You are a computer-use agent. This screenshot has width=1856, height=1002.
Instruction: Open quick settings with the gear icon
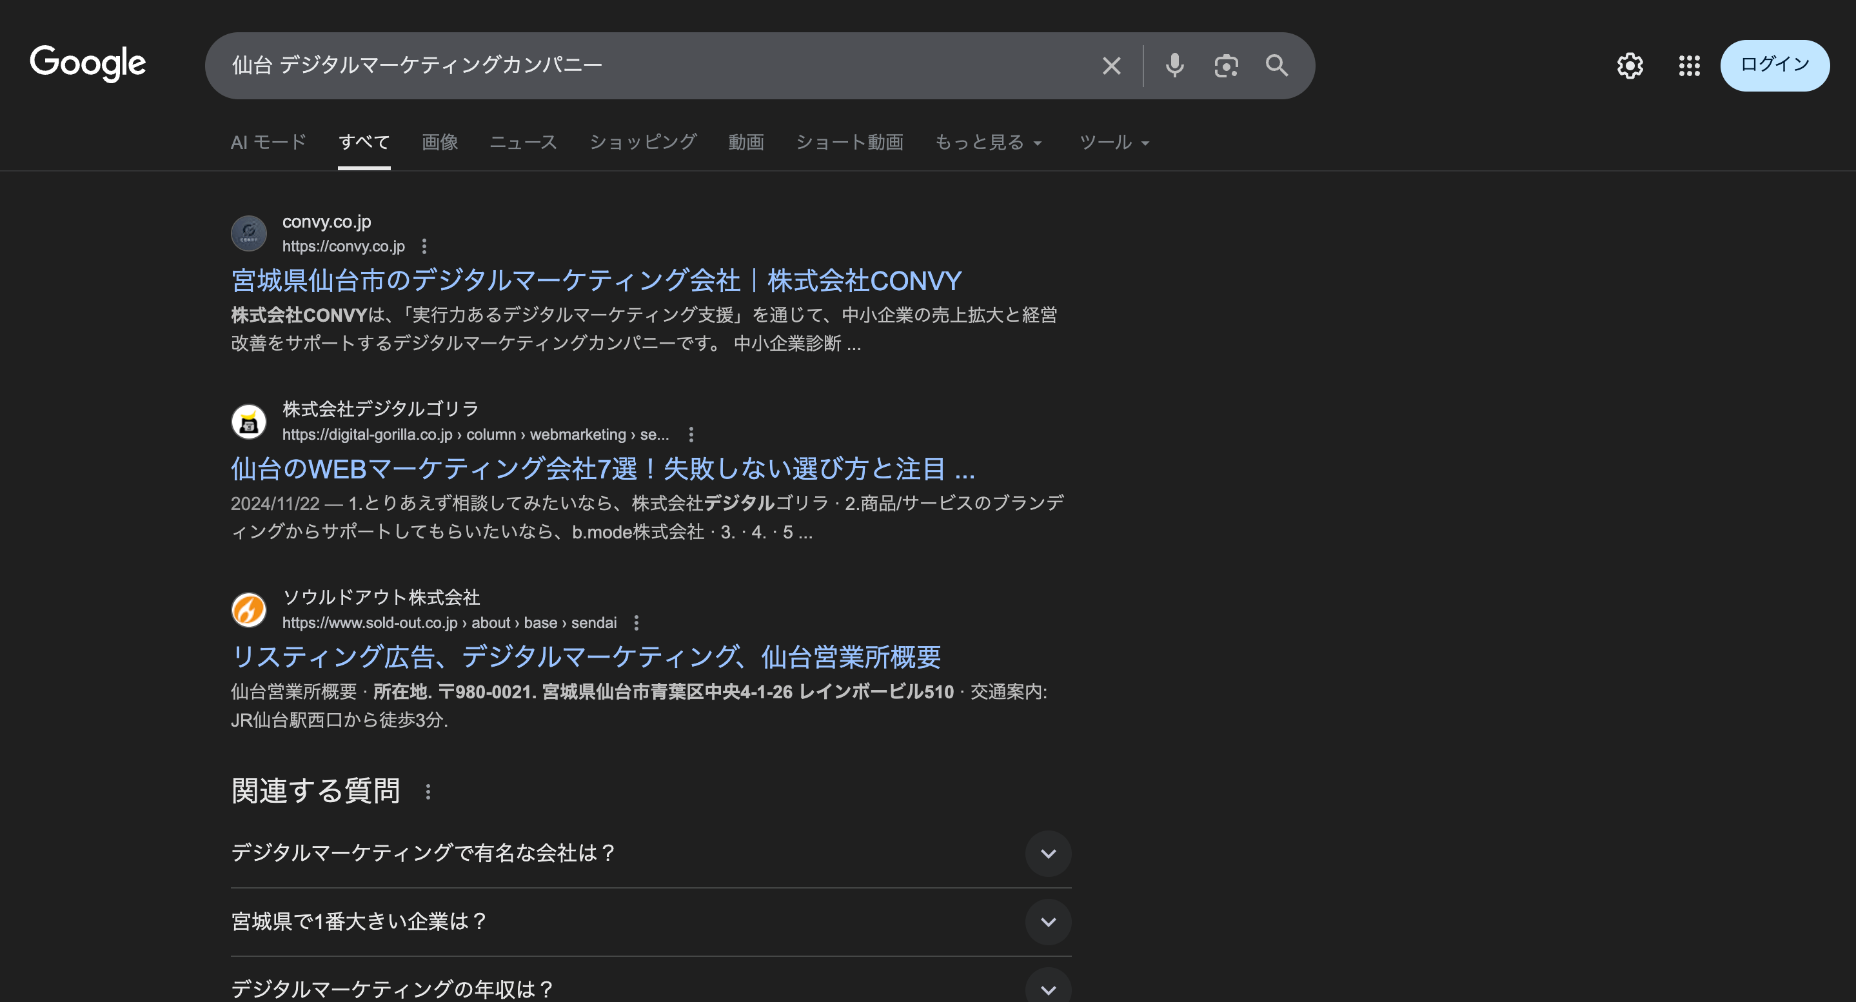1630,66
